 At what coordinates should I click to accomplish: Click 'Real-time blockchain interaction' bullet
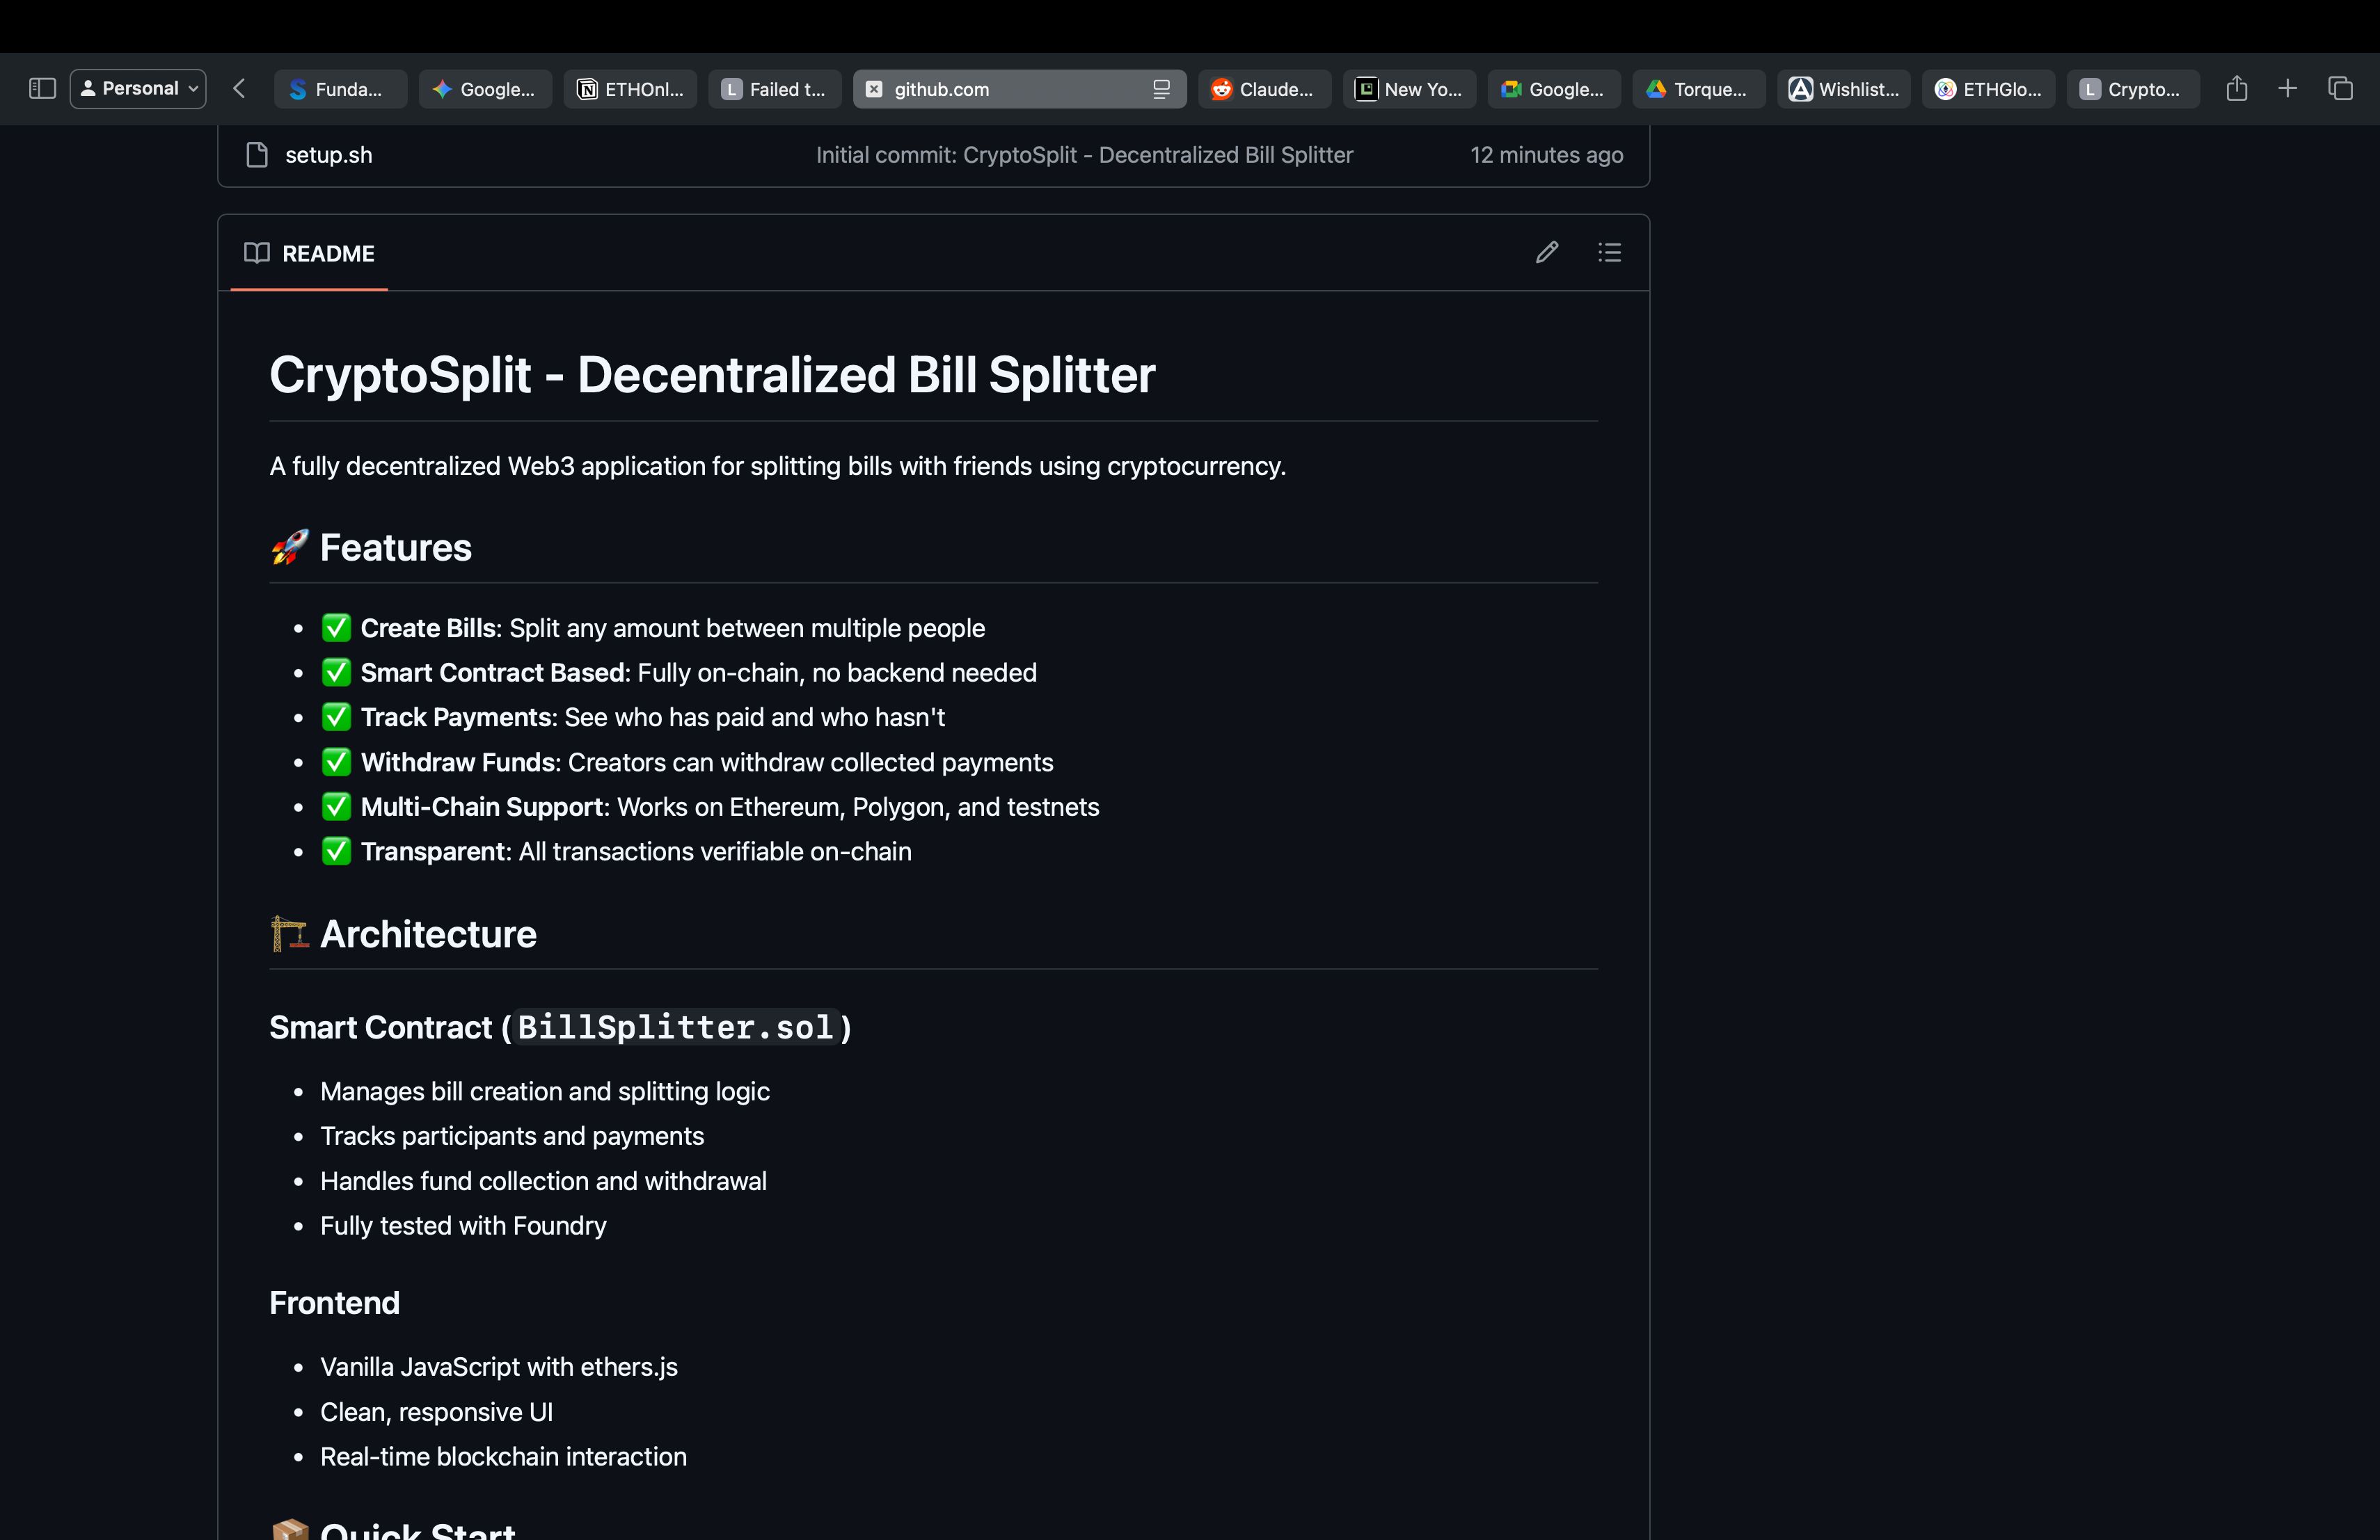coord(503,1457)
